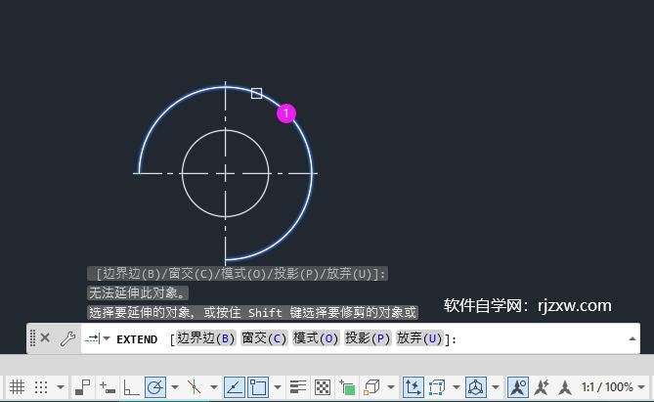Toggle annotation visibility icon

(x=518, y=387)
